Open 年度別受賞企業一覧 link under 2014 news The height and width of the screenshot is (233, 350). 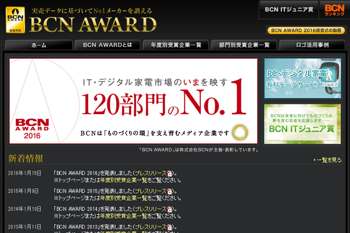[x=124, y=216]
